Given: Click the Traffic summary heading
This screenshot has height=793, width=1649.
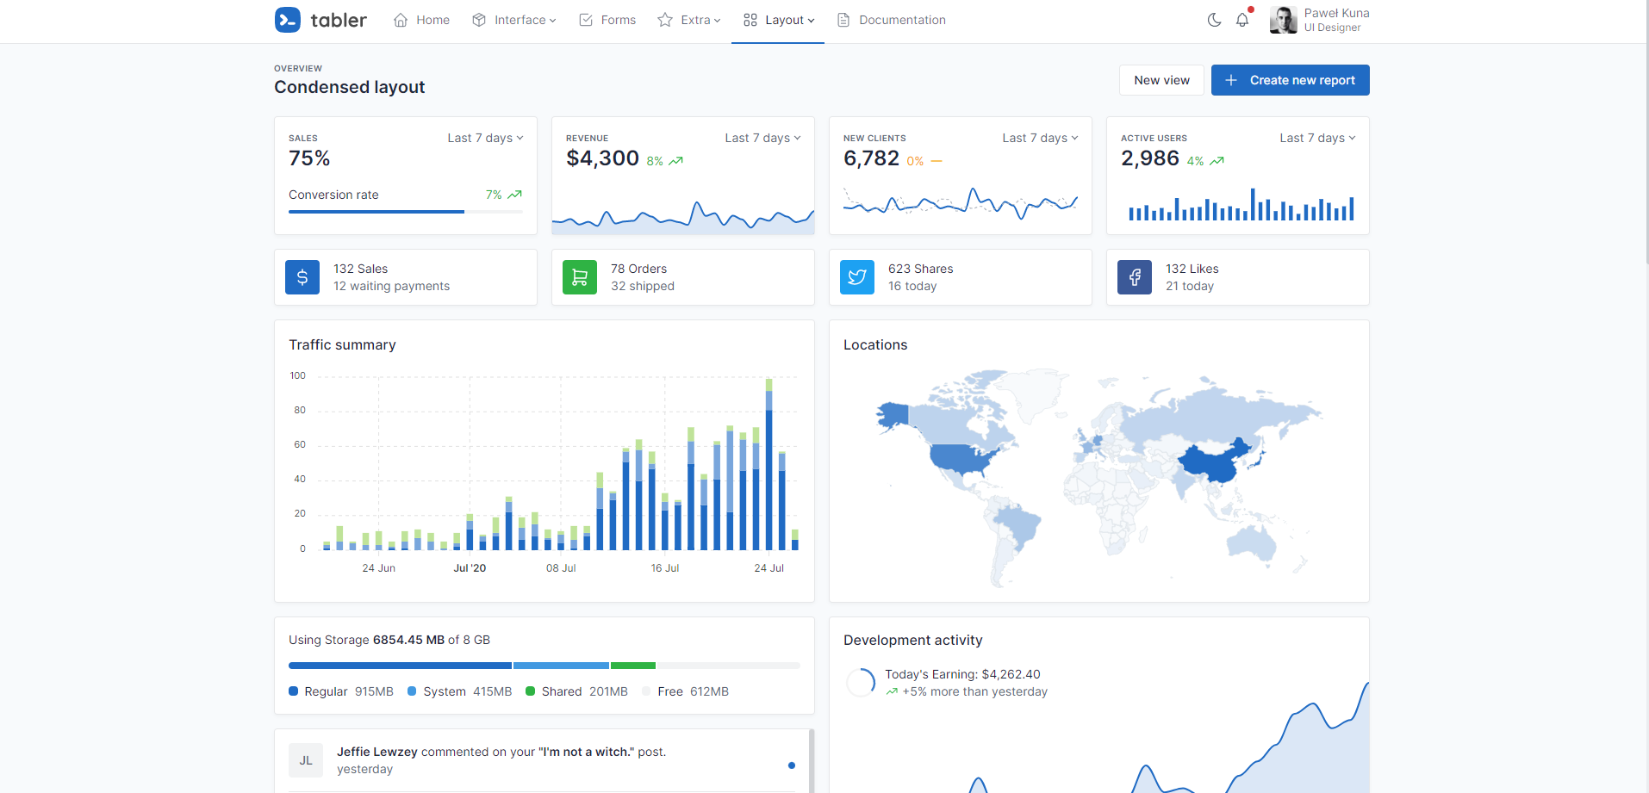Looking at the screenshot, I should (342, 344).
